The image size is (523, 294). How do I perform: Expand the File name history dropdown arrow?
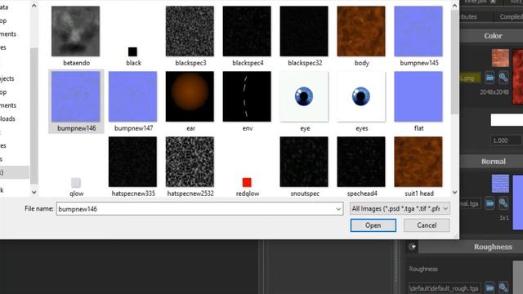338,209
